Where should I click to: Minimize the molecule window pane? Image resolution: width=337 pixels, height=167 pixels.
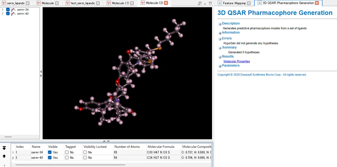pyautogui.click(x=205, y=3)
